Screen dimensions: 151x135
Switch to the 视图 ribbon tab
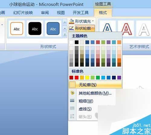[x=61, y=13]
